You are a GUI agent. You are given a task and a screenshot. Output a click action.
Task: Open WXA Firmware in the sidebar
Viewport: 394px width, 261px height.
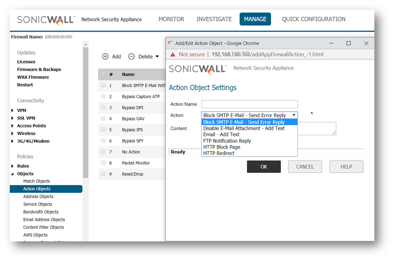pyautogui.click(x=33, y=78)
